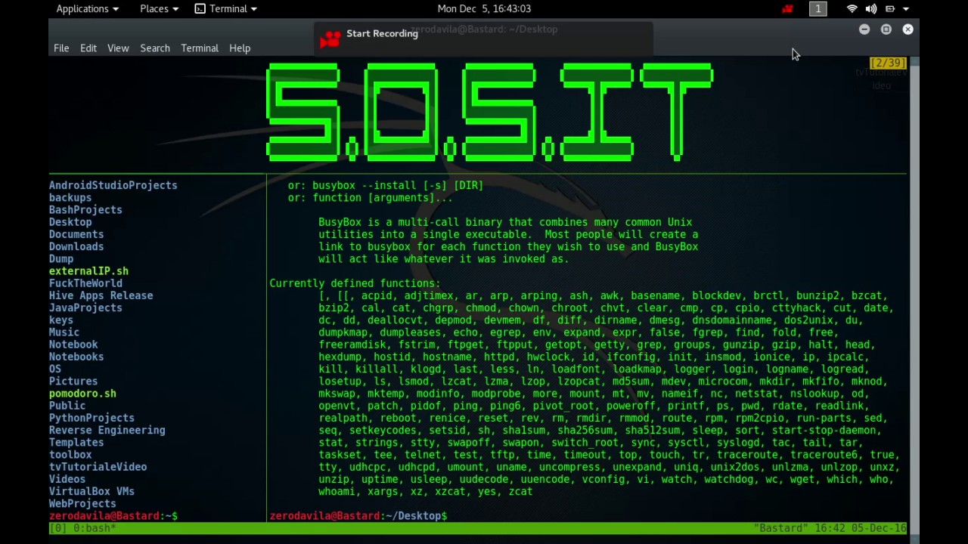Click the tvTutorialeVideo directory entry
The height and width of the screenshot is (544, 968).
pyautogui.click(x=98, y=467)
